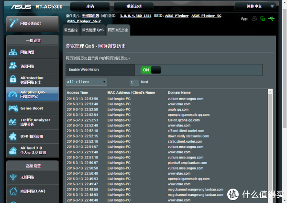The width and height of the screenshot is (287, 203).
Task: Open the language selection dropdown
Action: click(x=255, y=6)
